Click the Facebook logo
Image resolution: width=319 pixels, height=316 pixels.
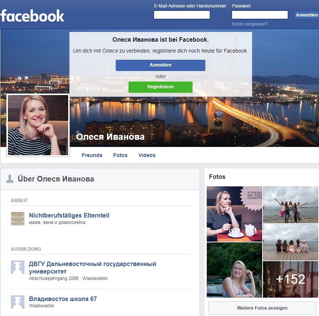point(32,15)
